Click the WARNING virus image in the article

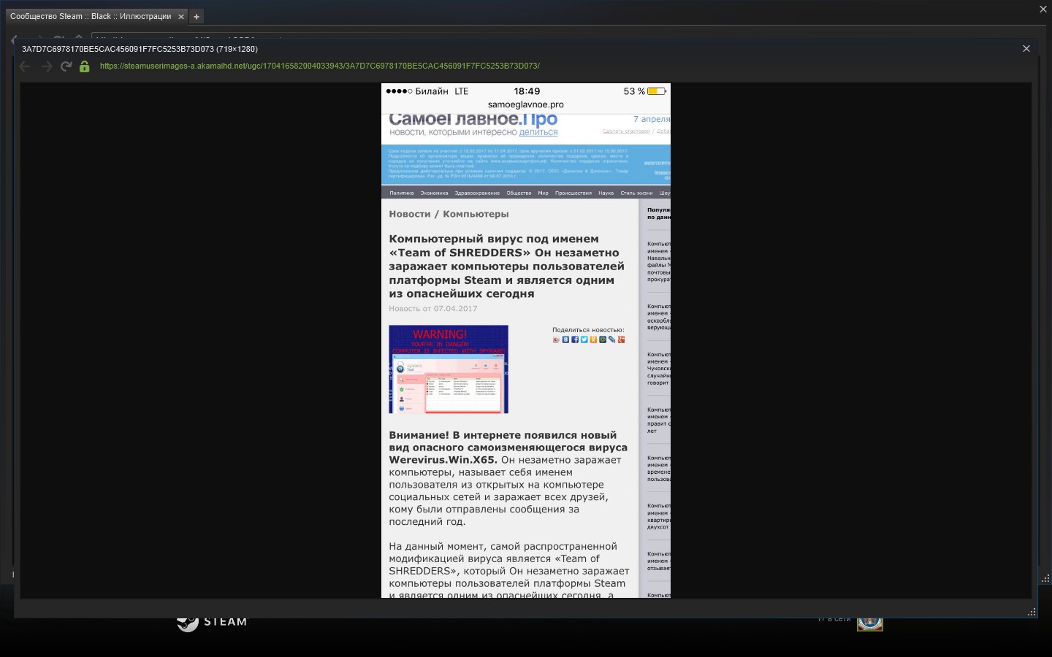point(449,369)
